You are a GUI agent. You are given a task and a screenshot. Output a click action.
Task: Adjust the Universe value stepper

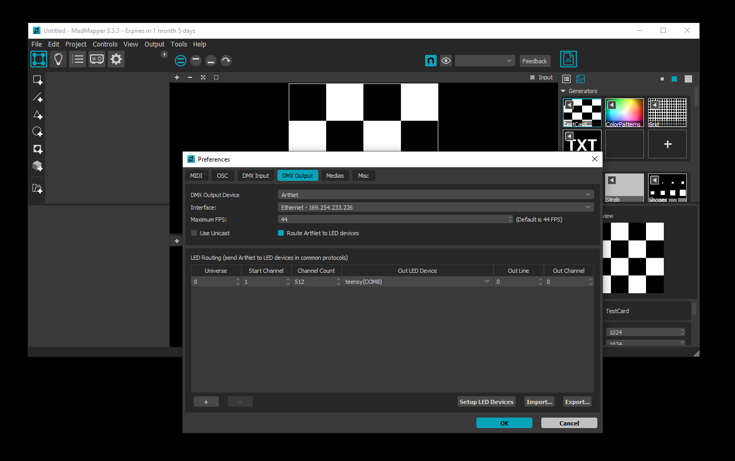[238, 282]
